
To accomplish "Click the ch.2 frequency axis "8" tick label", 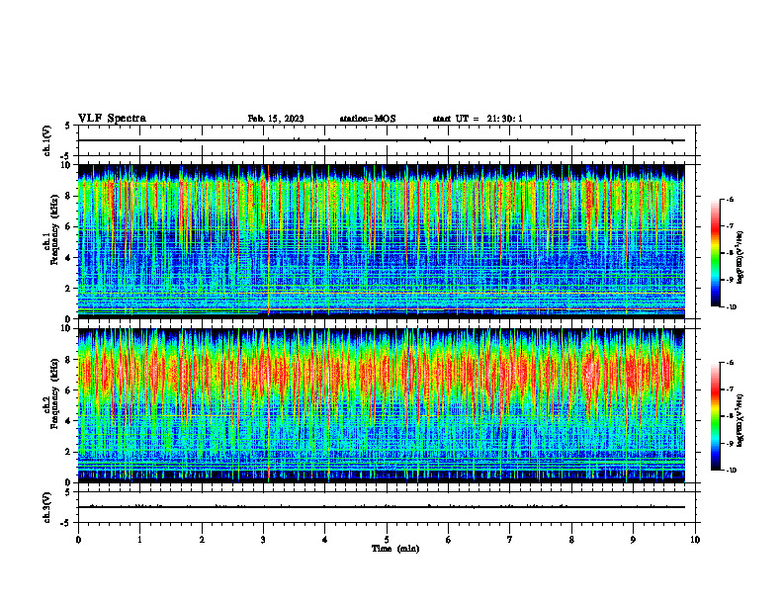I will point(69,360).
